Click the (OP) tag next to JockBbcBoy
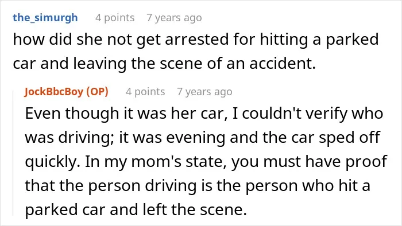Image resolution: width=402 pixels, height=226 pixels. (x=98, y=92)
